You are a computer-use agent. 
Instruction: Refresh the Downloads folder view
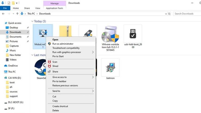tap(169, 14)
